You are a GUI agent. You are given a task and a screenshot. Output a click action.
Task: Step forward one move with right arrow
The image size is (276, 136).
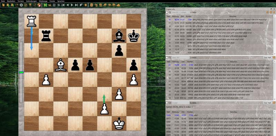pos(72,5)
